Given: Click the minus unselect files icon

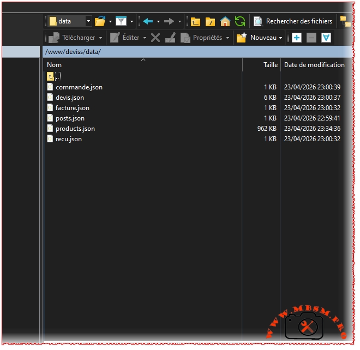Looking at the screenshot, I should [x=311, y=38].
